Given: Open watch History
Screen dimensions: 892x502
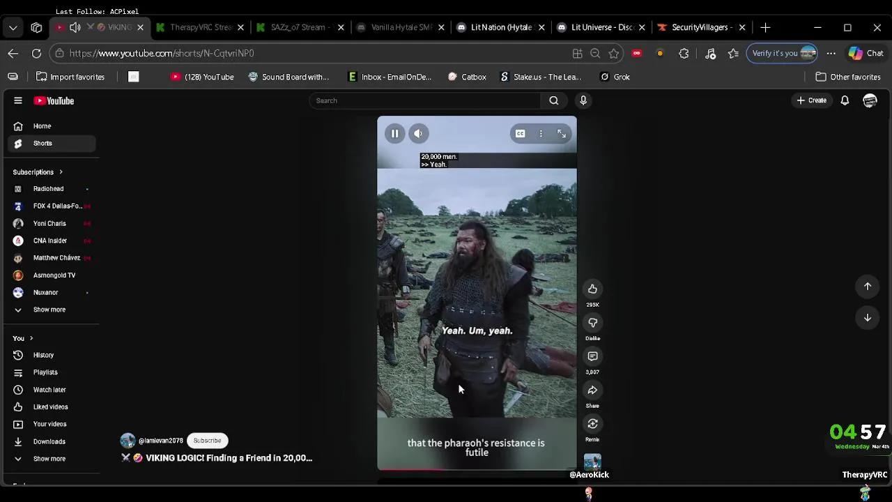Looking at the screenshot, I should coord(52,355).
